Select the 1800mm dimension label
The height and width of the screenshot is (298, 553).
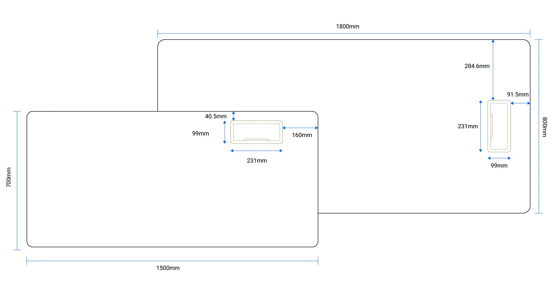point(348,27)
